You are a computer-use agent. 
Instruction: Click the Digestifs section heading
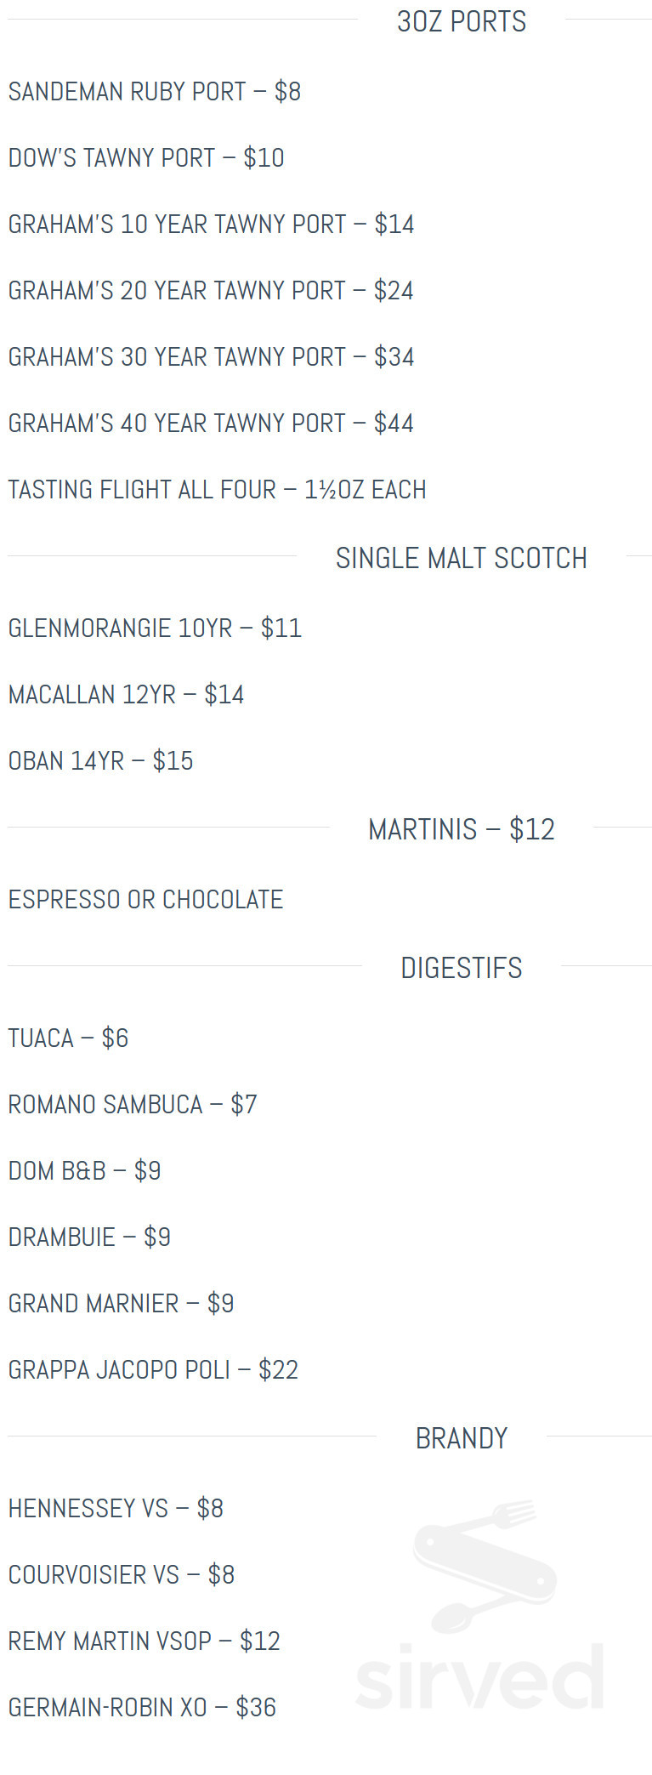tap(462, 968)
